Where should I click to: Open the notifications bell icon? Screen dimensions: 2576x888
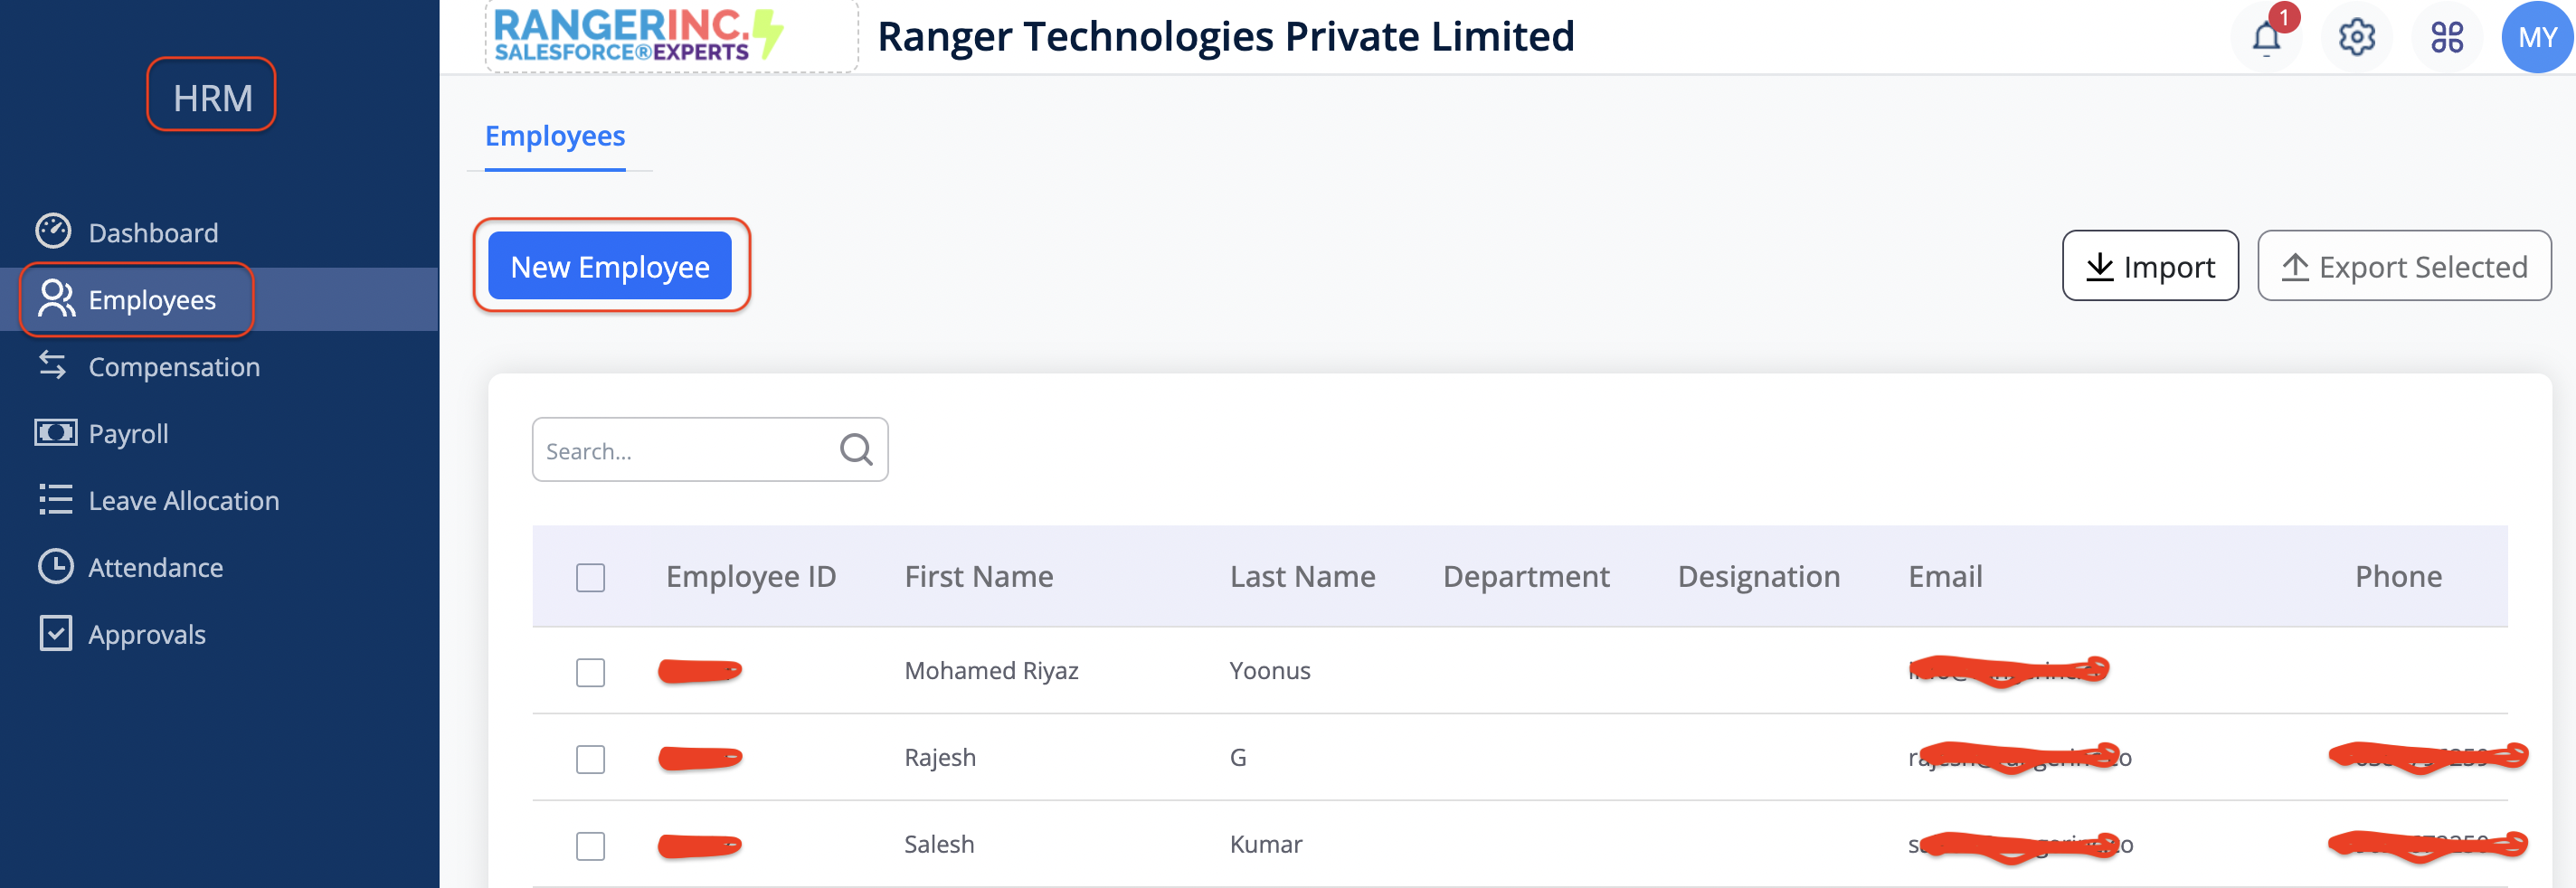point(2266,38)
